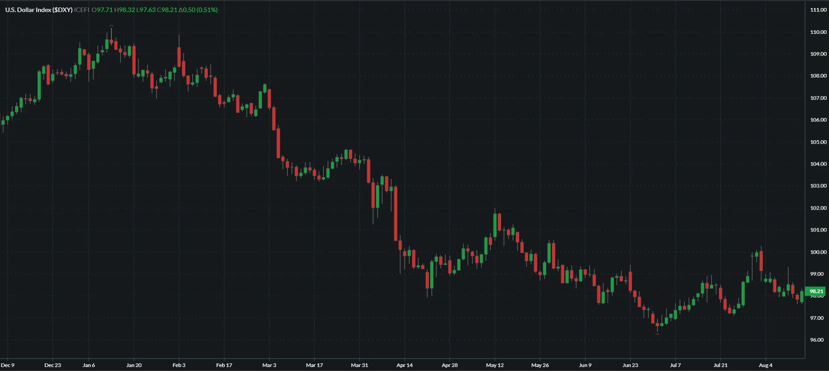Image resolution: width=829 pixels, height=371 pixels.
Task: Select the Dec 9 date on time axis
Action: pos(8,365)
